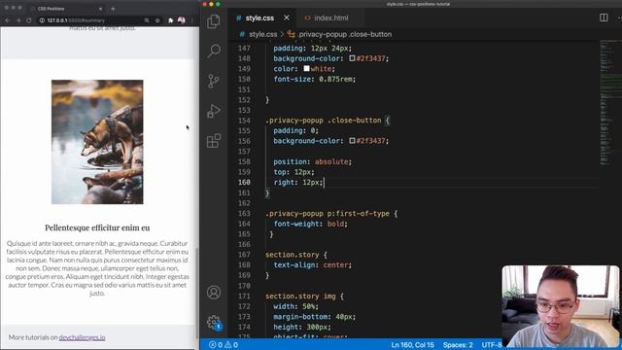This screenshot has width=622, height=350.
Task: Click line number 160 in the gutter
Action: [x=244, y=182]
